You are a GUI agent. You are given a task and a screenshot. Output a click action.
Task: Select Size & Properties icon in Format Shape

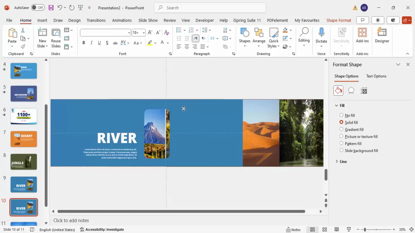(364, 91)
